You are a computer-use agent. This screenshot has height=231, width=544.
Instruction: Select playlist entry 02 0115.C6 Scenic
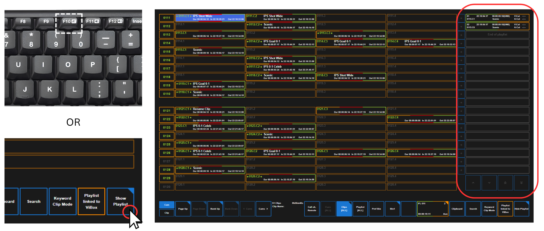[497, 26]
